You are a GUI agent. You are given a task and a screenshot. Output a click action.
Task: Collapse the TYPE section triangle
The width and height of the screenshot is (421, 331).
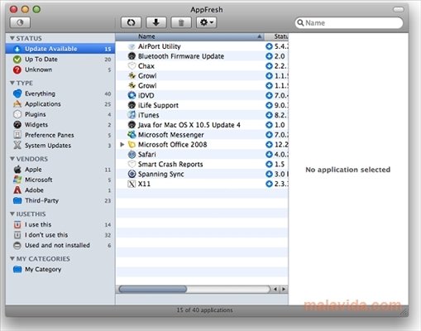point(12,83)
